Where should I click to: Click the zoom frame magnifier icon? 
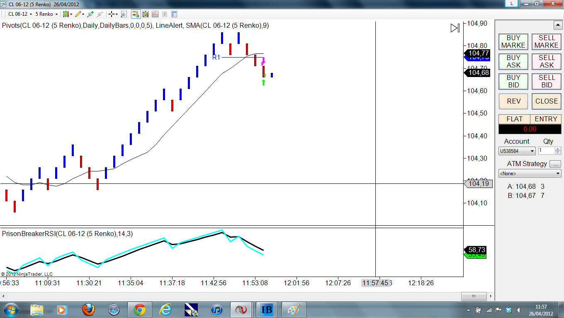[x=124, y=14]
